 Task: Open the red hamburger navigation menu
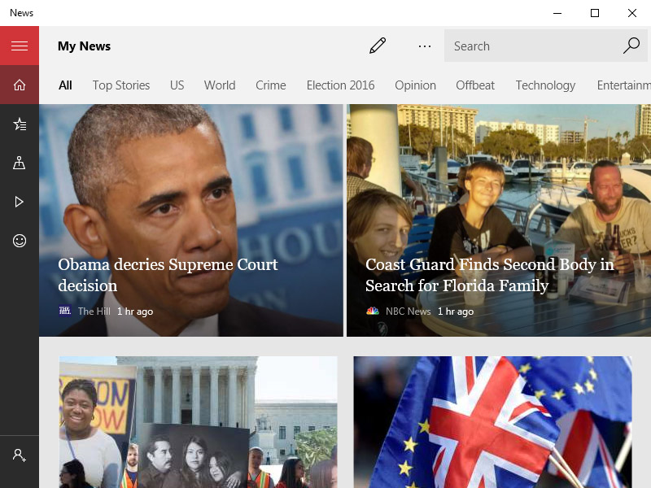tap(19, 46)
